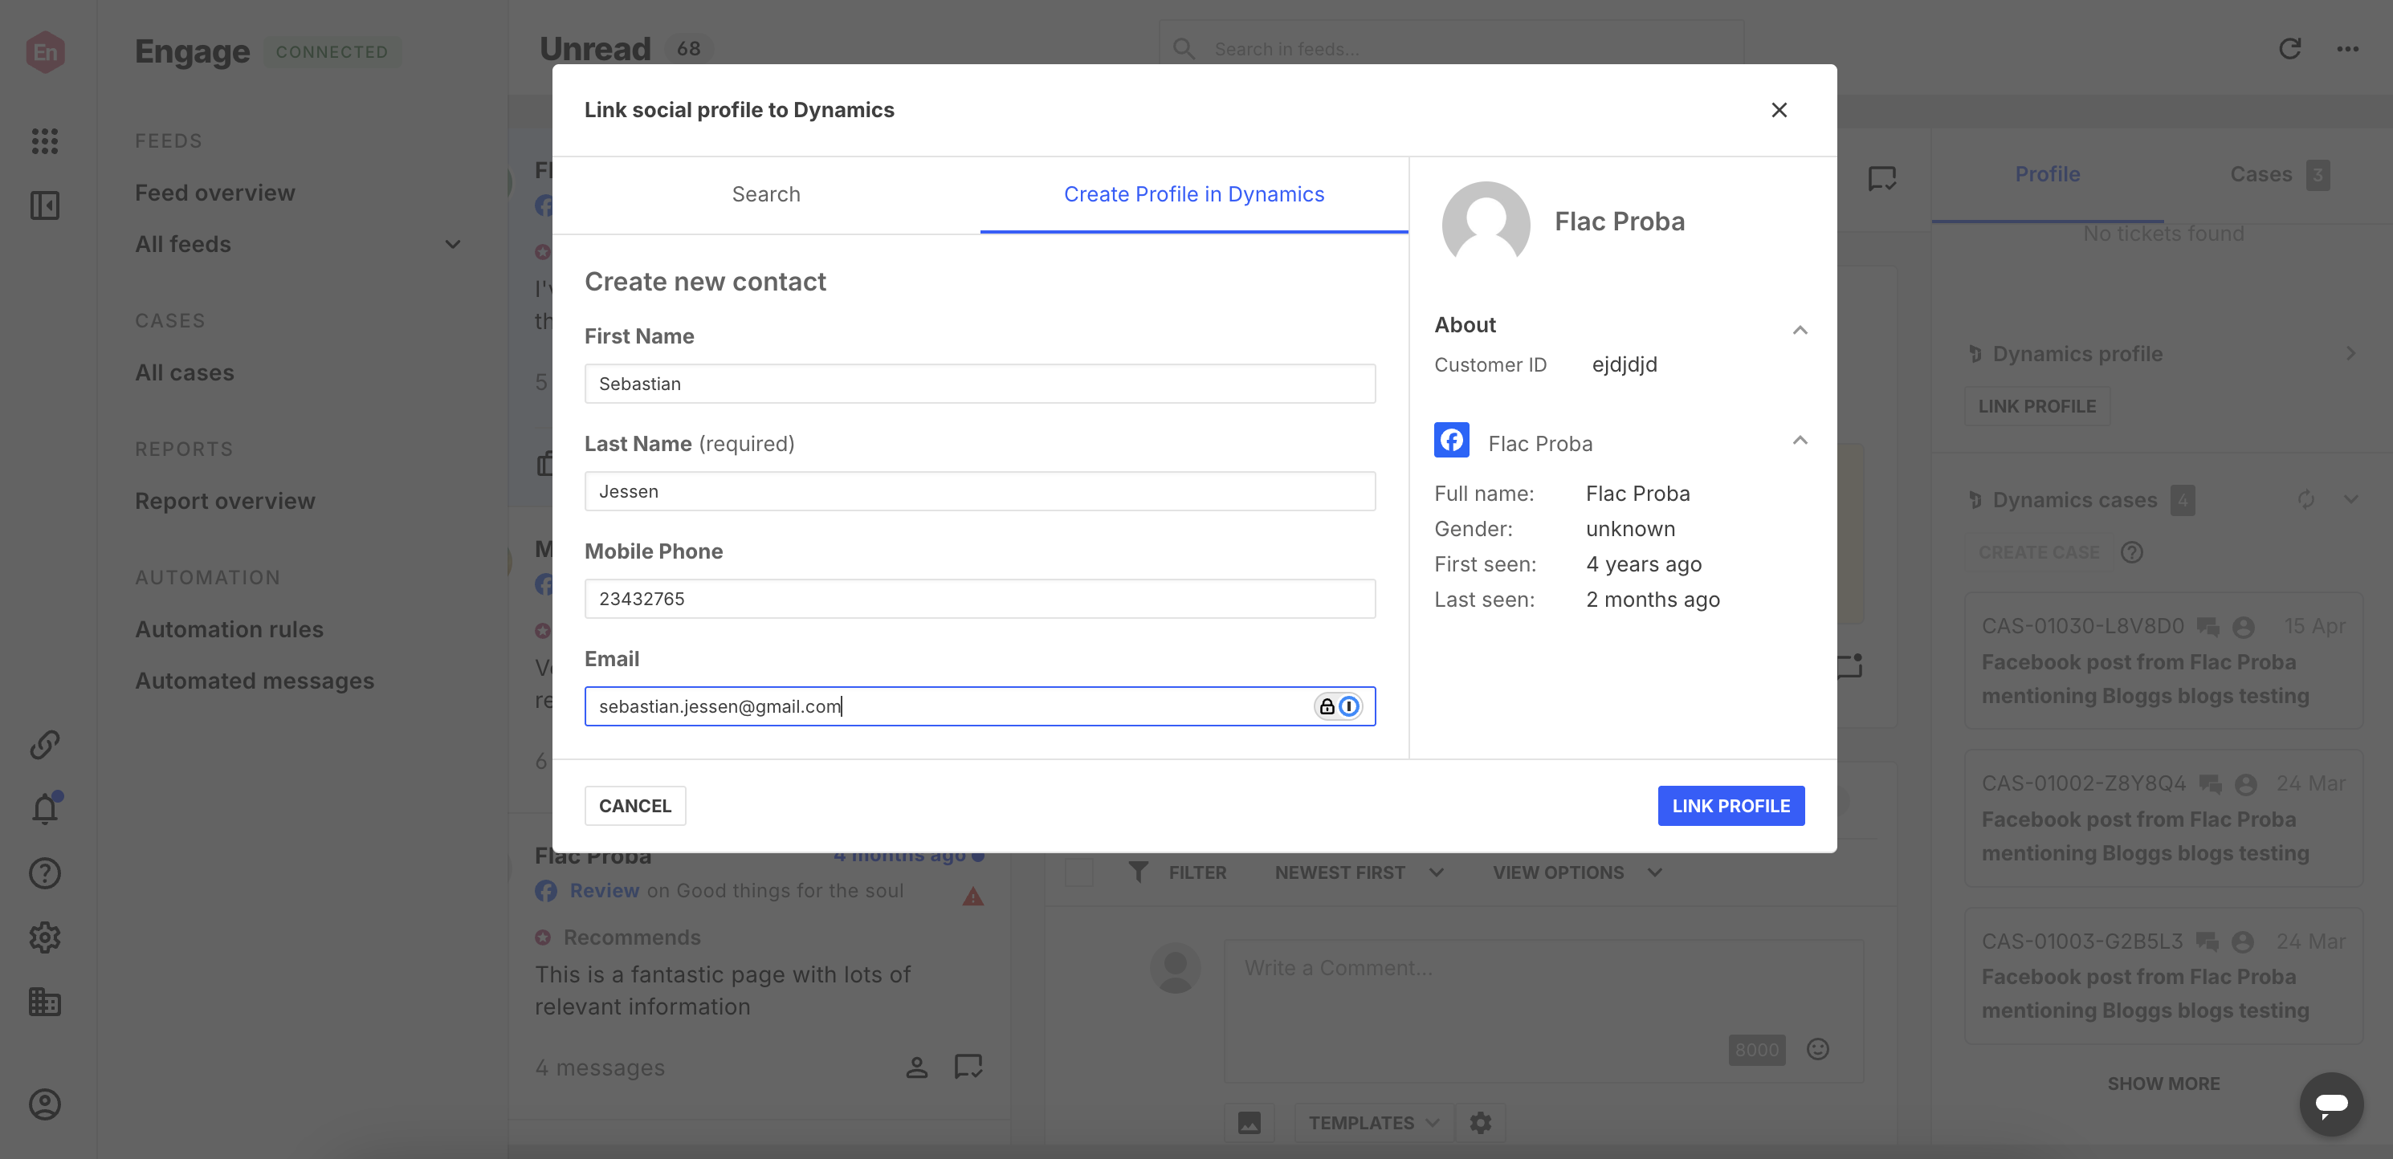2393x1159 pixels.
Task: Click the Facebook icon next to Flac Proba
Action: tap(1451, 440)
